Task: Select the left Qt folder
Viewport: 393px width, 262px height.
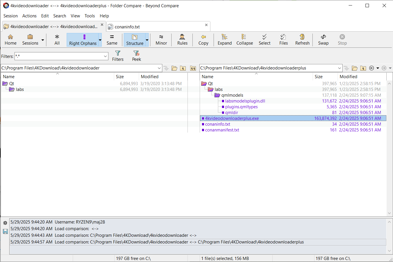Action: [x=12, y=84]
